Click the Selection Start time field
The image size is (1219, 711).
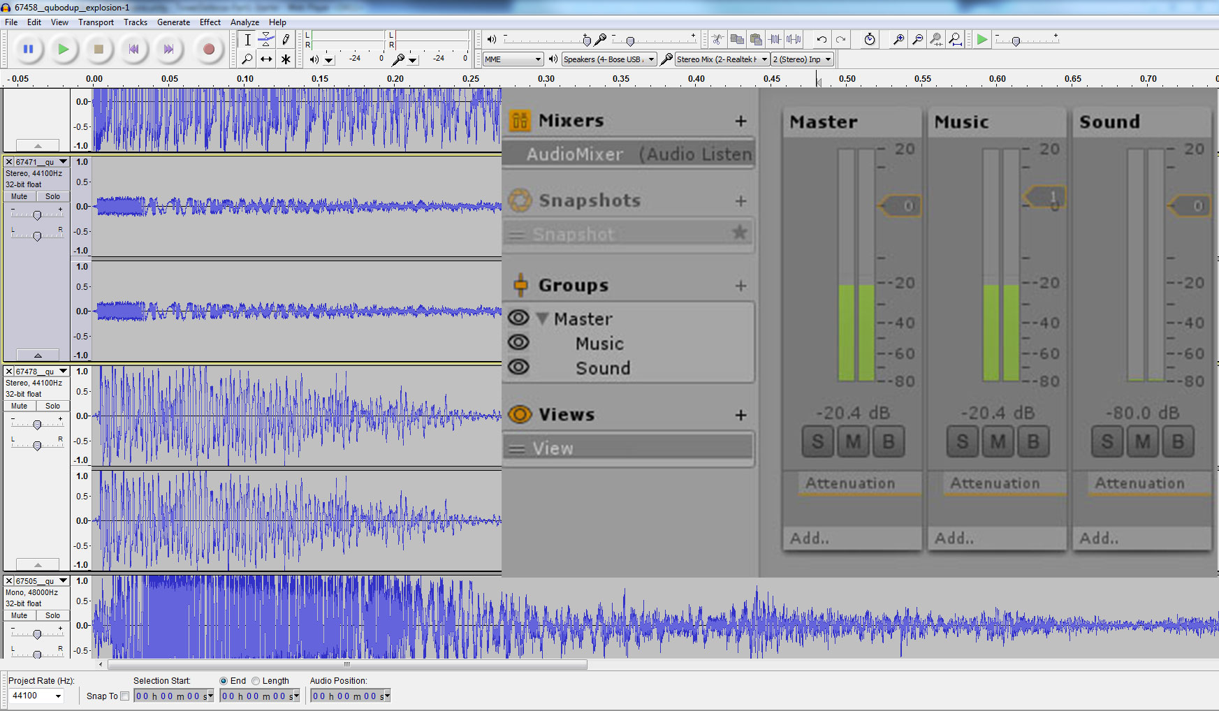173,696
